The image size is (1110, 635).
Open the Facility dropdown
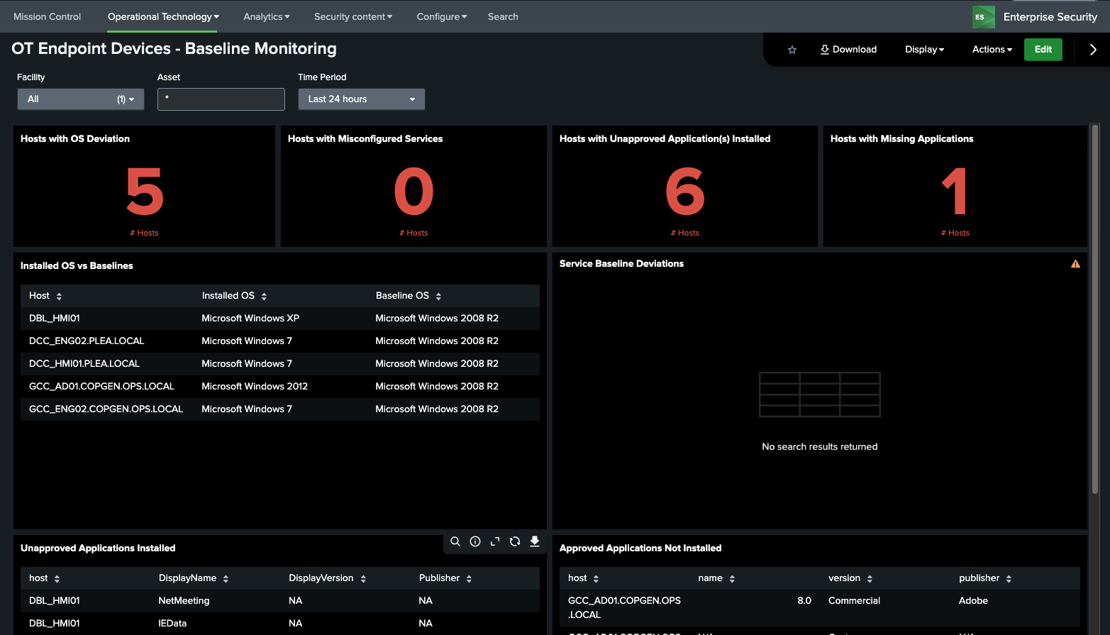[x=80, y=99]
